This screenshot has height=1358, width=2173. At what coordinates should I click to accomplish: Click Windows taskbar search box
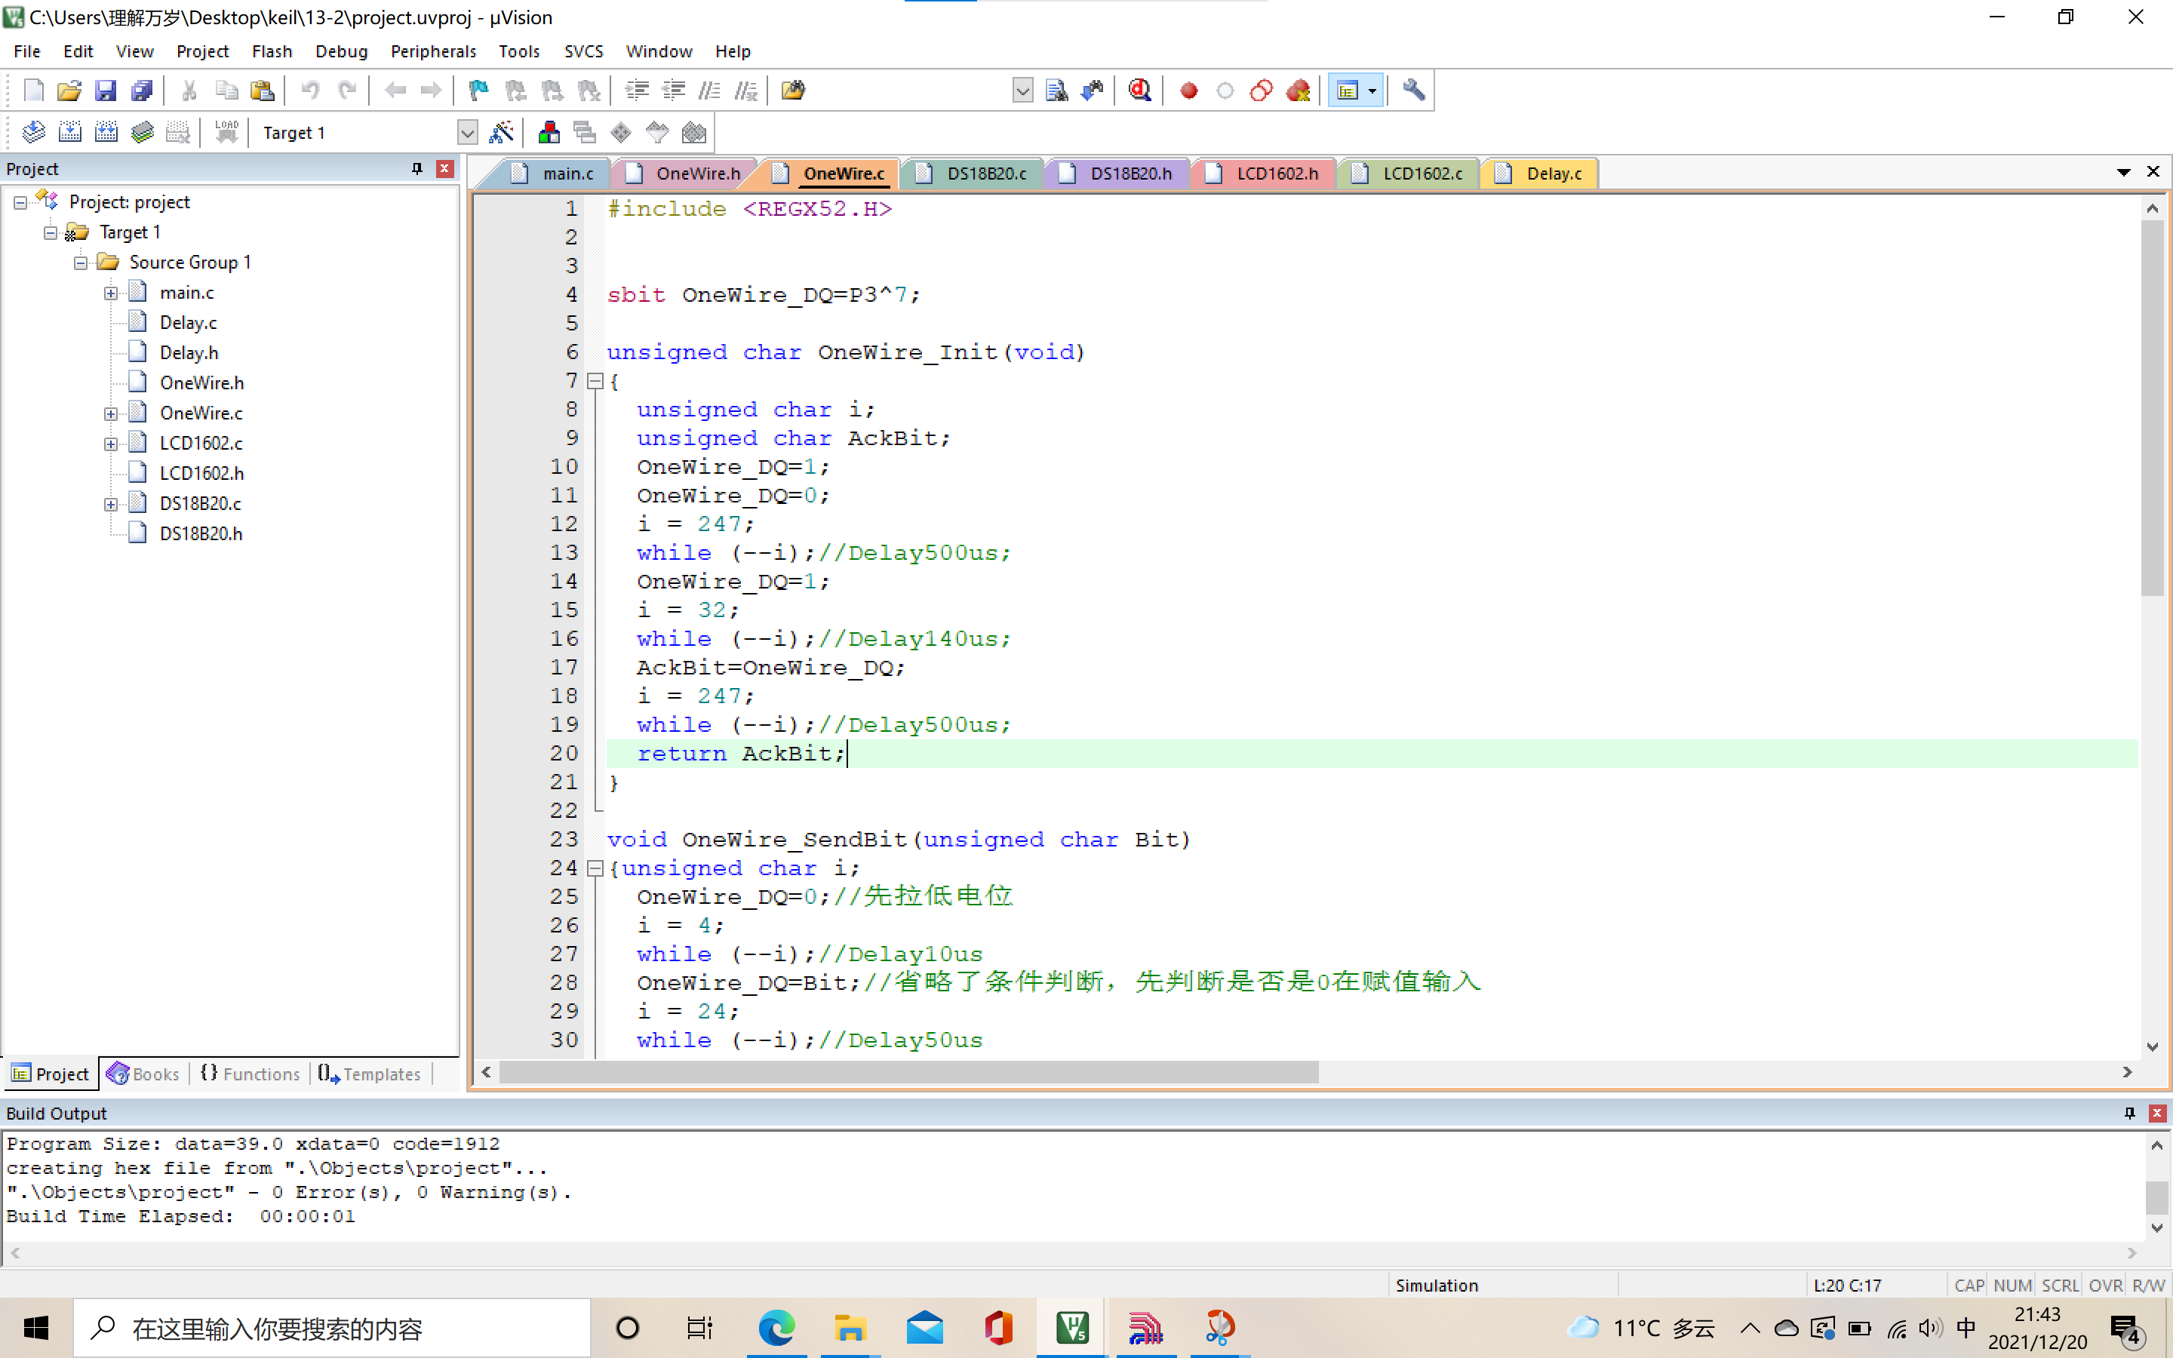332,1328
